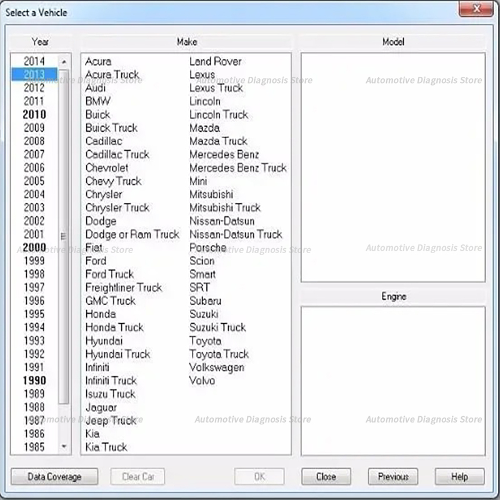Open Help for vehicle selection
This screenshot has width=500, height=500.
[459, 477]
